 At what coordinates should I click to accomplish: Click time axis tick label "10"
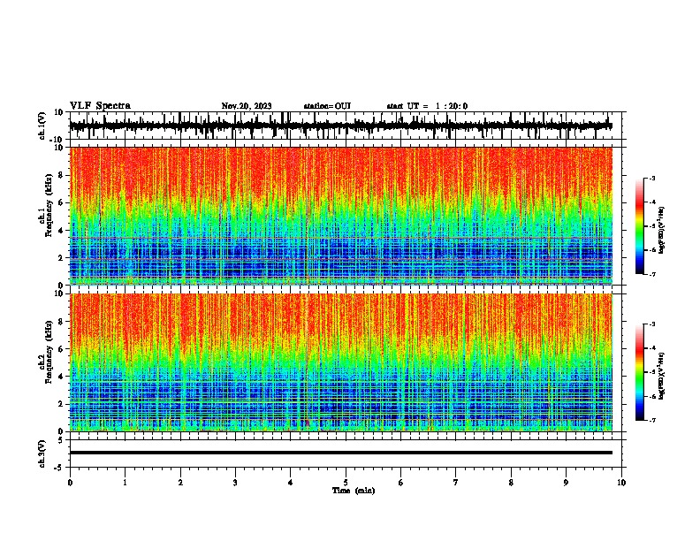coord(621,483)
